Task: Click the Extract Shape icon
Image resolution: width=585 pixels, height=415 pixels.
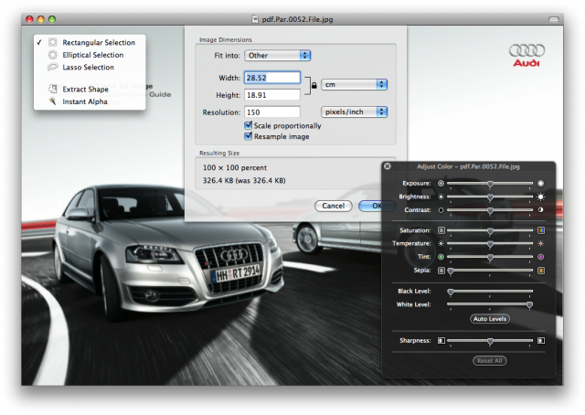Action: coord(53,89)
